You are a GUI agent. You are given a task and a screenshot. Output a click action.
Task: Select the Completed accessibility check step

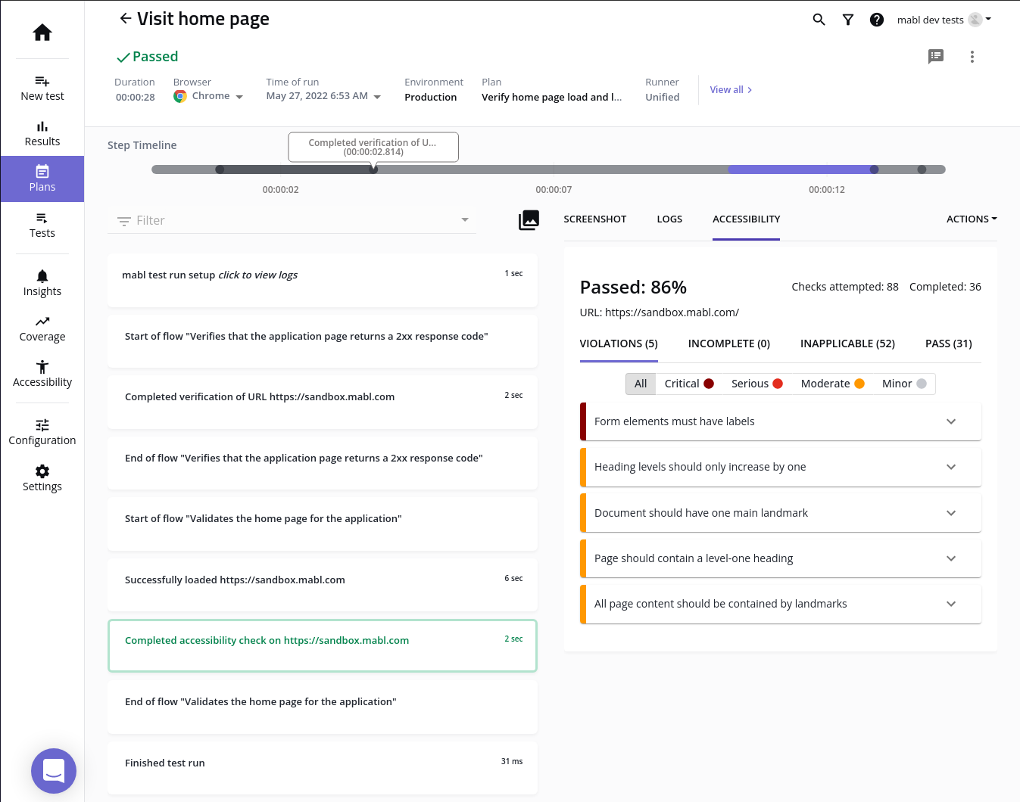[x=323, y=645]
